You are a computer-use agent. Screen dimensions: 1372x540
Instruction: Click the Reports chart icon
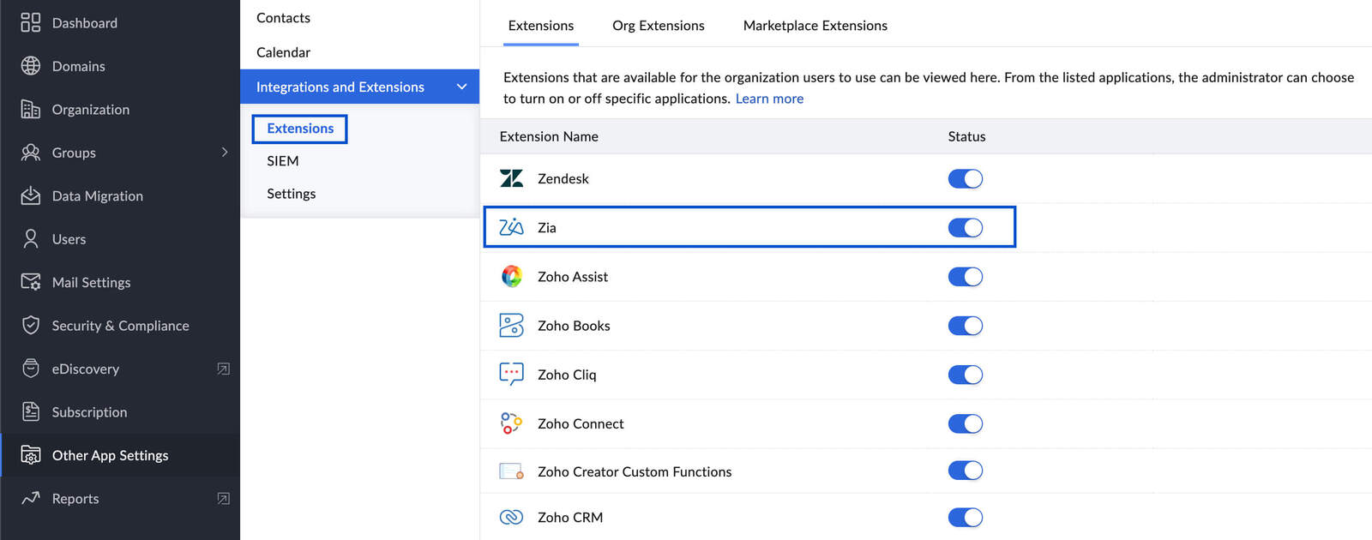pos(31,498)
